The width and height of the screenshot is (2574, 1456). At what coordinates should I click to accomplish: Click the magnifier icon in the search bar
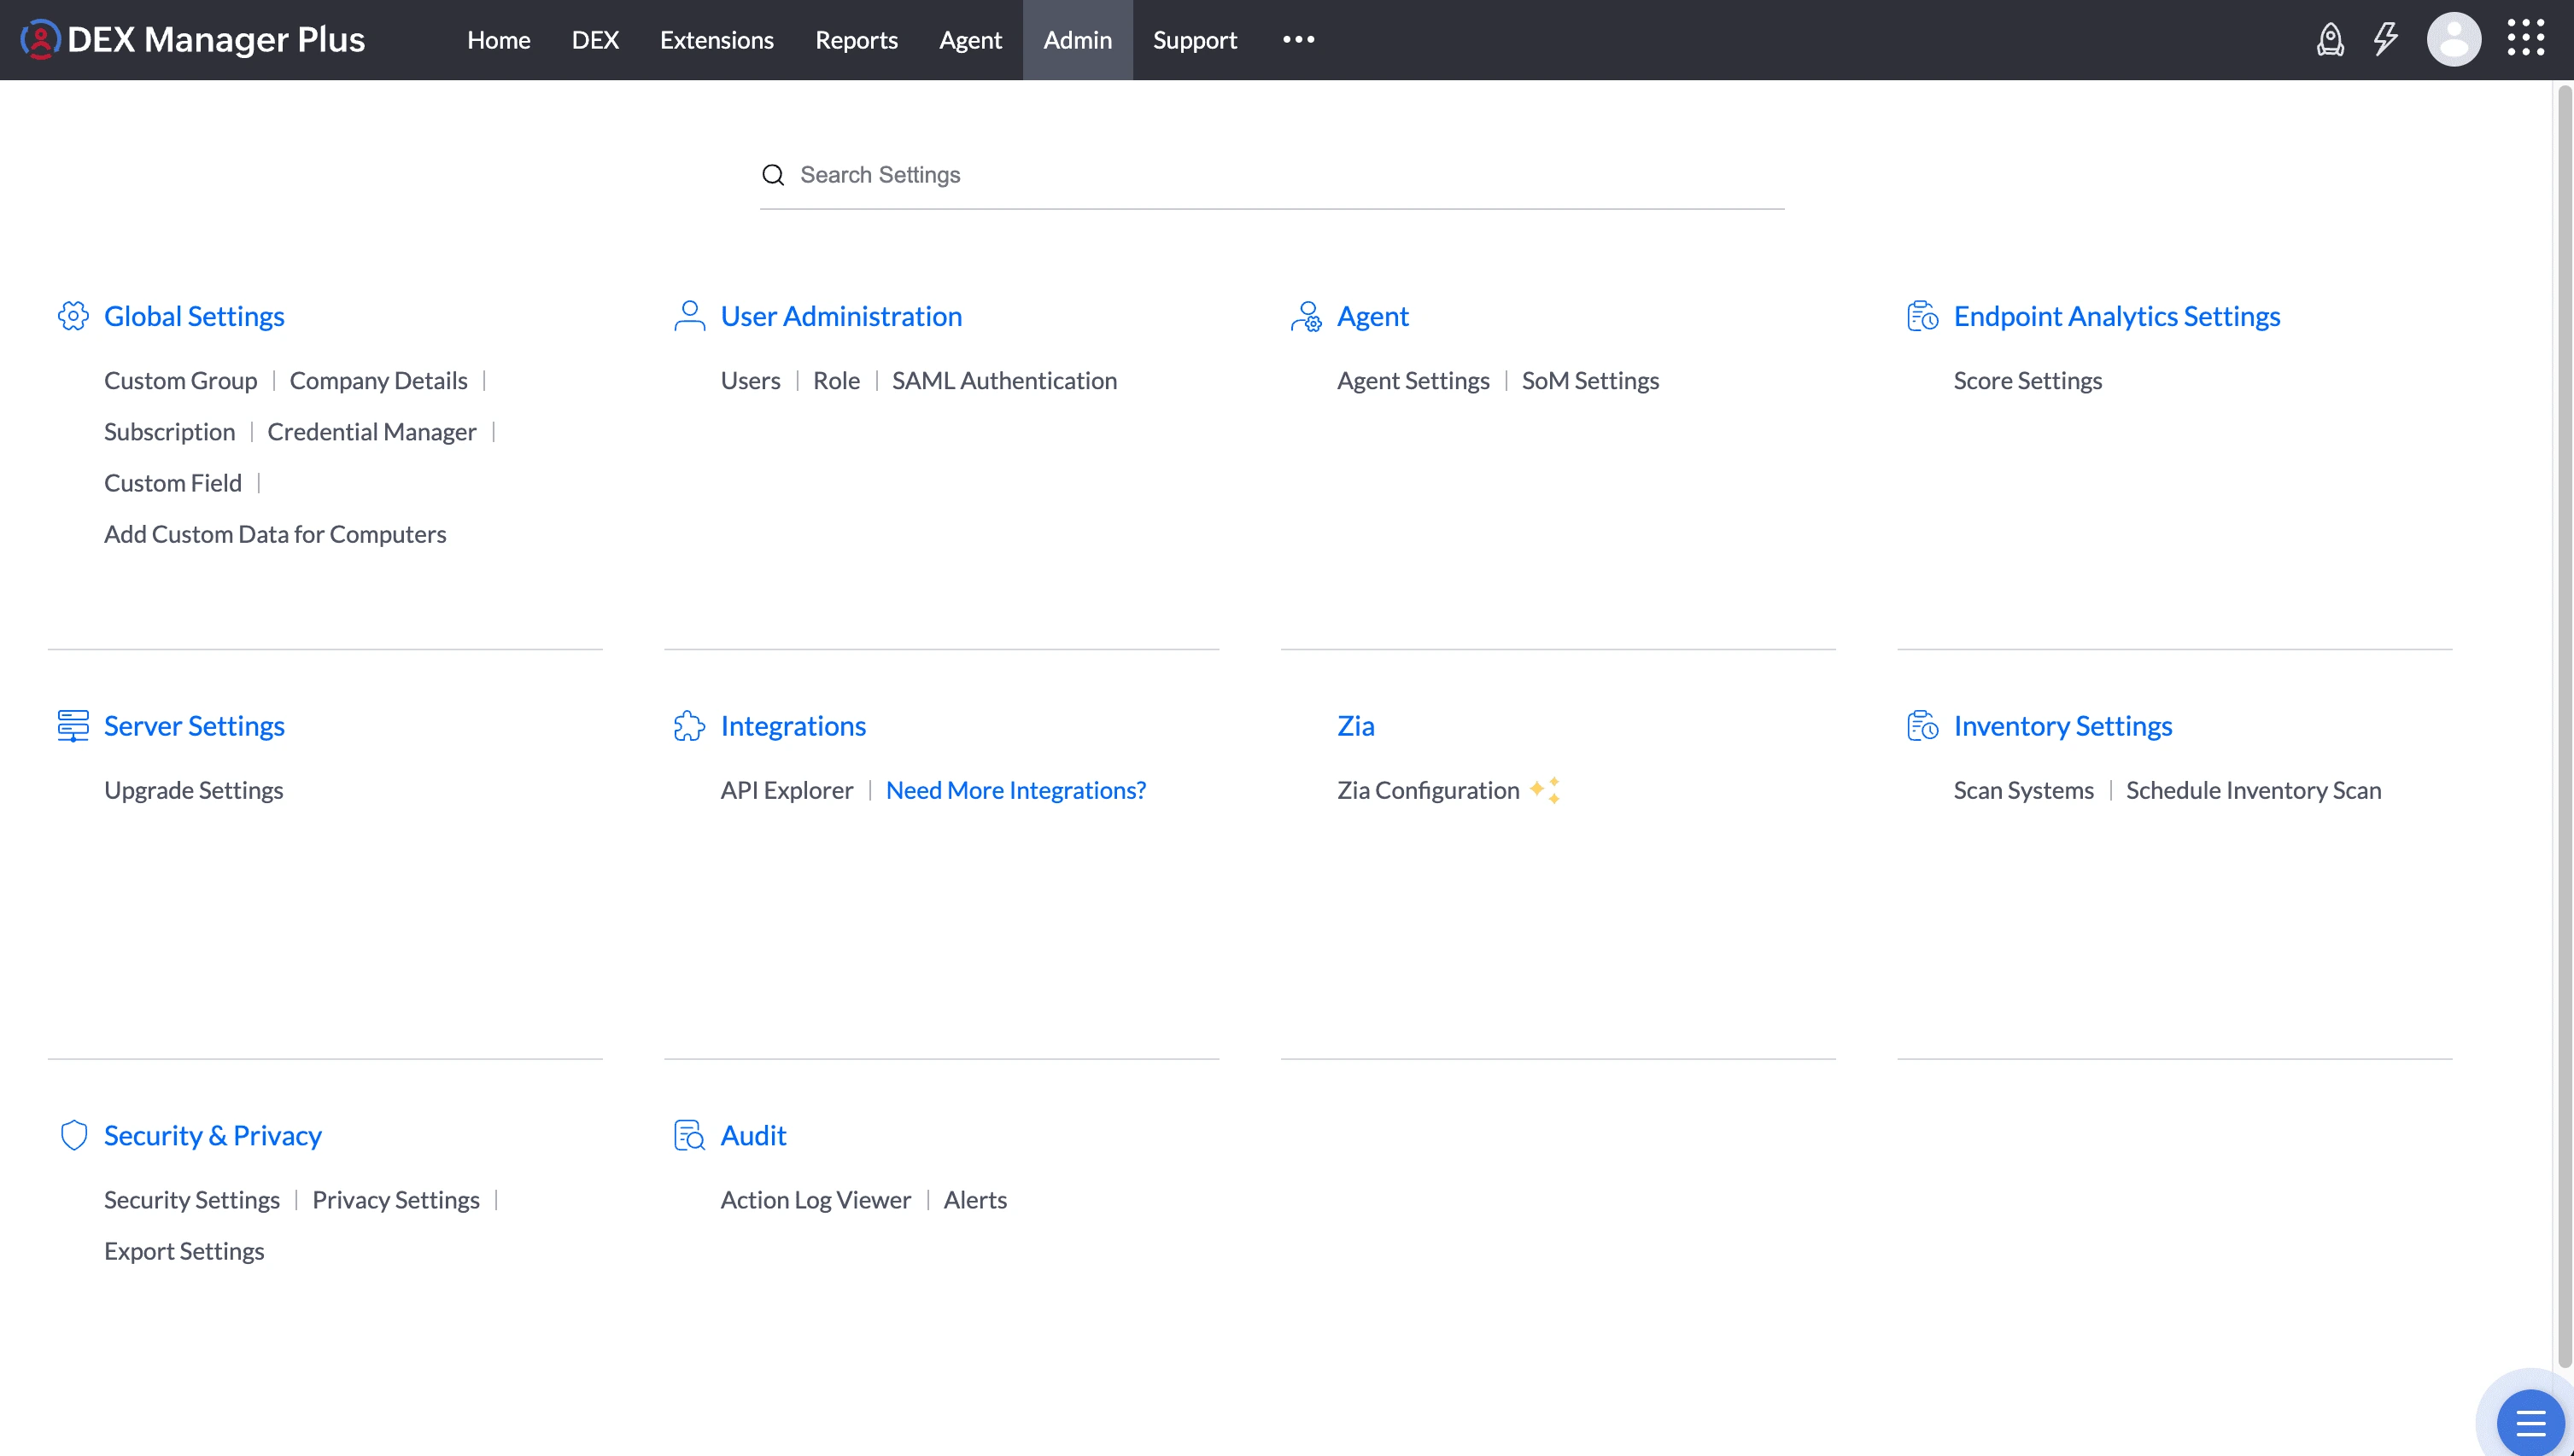pos(773,175)
